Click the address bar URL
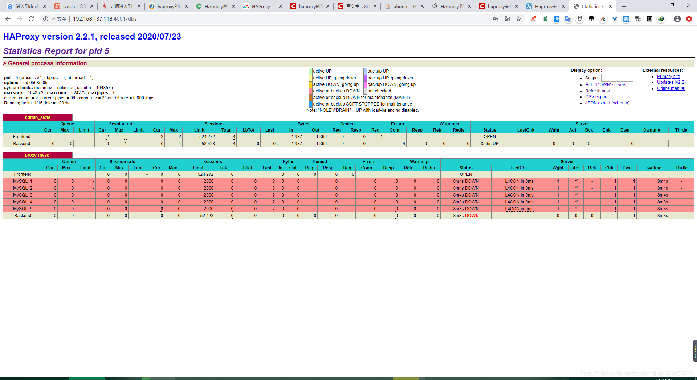This screenshot has width=697, height=380. click(105, 19)
